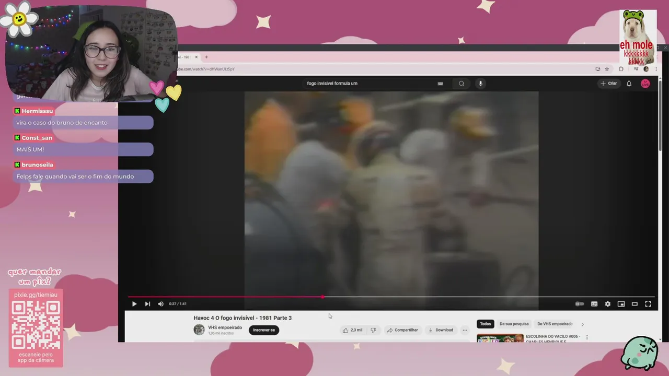Open the VHS empoeirado channel avatar
Viewport: 669px width, 376px height.
coord(199,330)
